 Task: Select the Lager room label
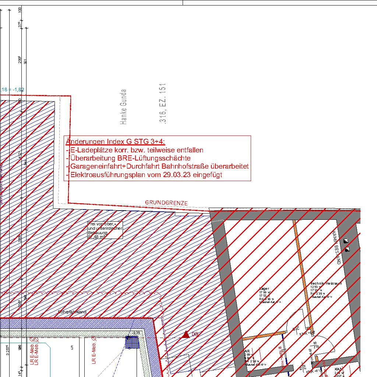click(264, 289)
